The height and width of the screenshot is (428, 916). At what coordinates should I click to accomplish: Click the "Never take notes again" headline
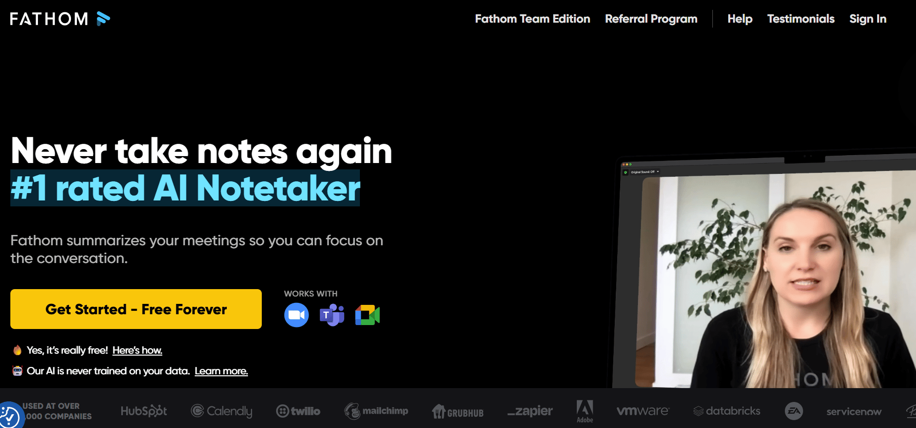pyautogui.click(x=201, y=151)
